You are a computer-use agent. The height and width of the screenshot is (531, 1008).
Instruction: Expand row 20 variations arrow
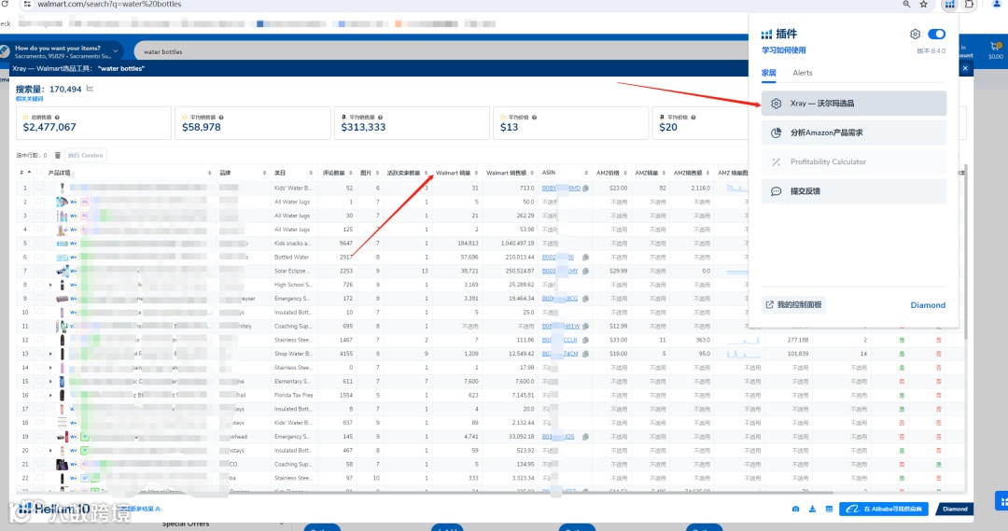point(50,451)
